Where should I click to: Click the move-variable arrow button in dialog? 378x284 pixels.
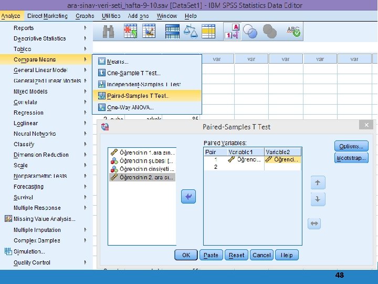188,197
